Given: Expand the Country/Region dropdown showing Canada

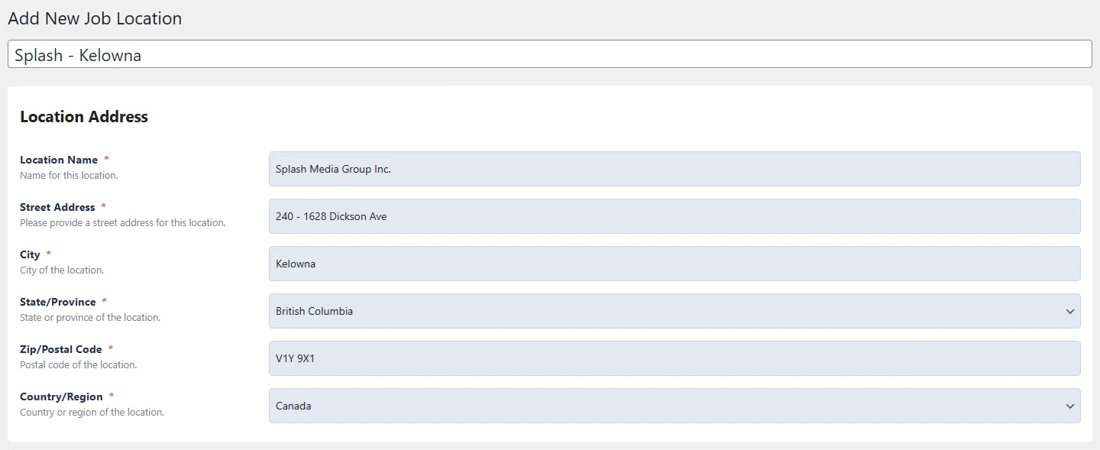Looking at the screenshot, I should [674, 406].
